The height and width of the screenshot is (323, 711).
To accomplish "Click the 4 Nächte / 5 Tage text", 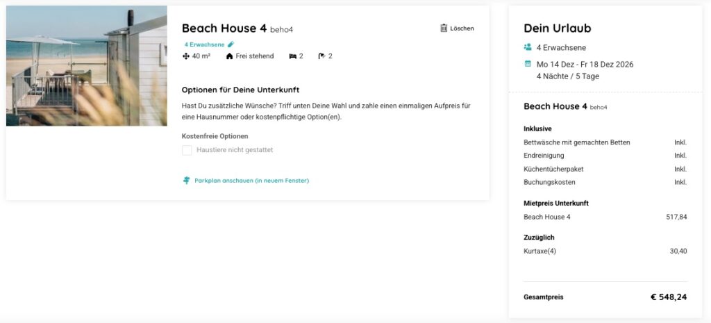I will 568,76.
